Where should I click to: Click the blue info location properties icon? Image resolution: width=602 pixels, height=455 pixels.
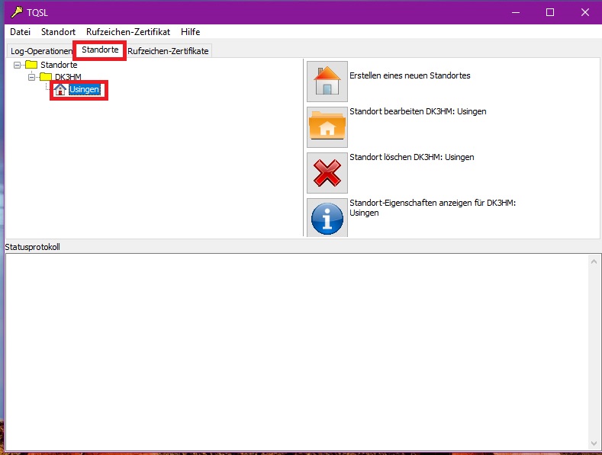point(327,217)
